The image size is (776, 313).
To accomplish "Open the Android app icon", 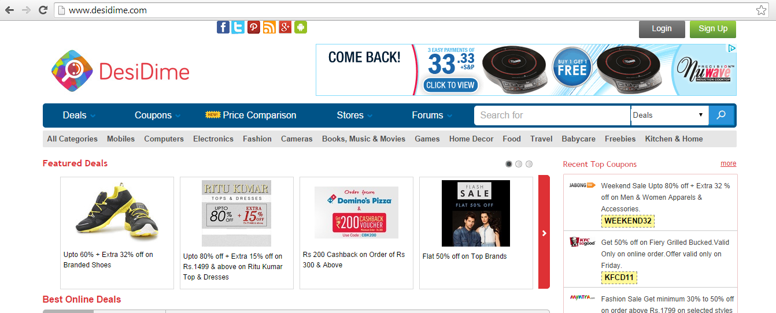I will click(x=300, y=27).
